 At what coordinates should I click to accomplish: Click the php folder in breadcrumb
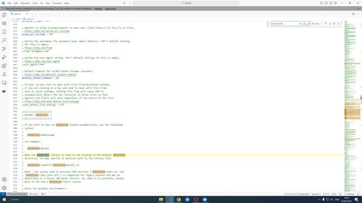tap(18, 19)
